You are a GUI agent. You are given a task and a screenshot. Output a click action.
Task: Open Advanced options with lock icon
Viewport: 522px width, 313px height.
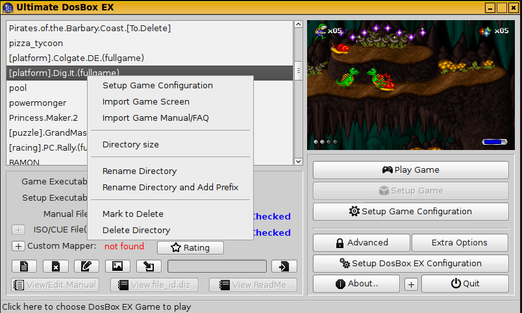(361, 243)
